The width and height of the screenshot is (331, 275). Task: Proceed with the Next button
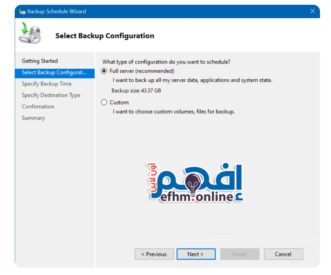[x=195, y=254]
